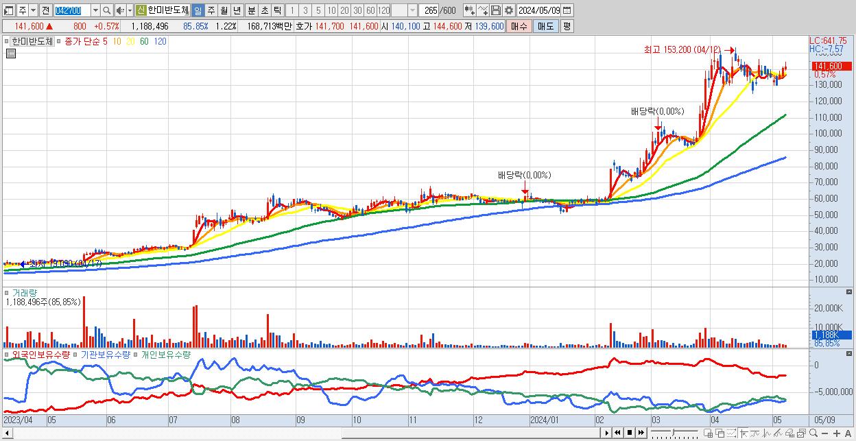The image size is (856, 441).
Task: Click the 평 button
Action: pyautogui.click(x=567, y=26)
